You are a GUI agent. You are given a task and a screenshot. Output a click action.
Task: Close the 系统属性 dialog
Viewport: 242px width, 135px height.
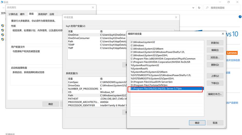(93, 7)
